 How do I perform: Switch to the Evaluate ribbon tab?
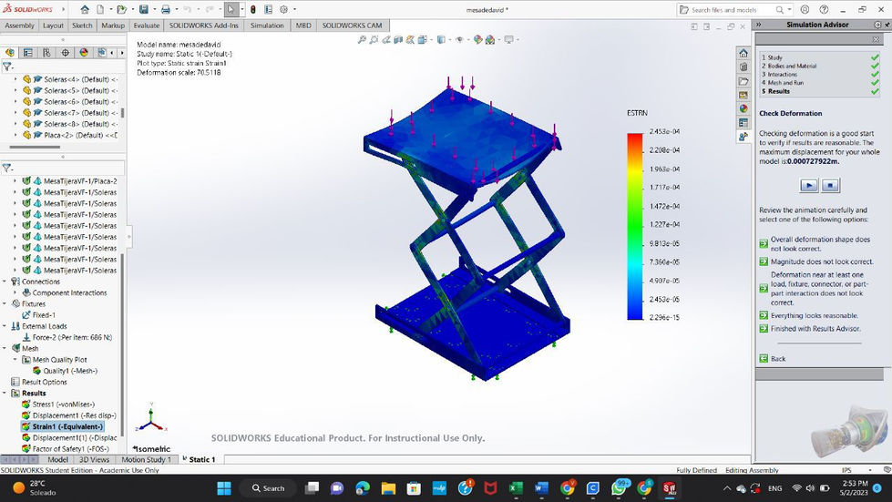pyautogui.click(x=146, y=26)
